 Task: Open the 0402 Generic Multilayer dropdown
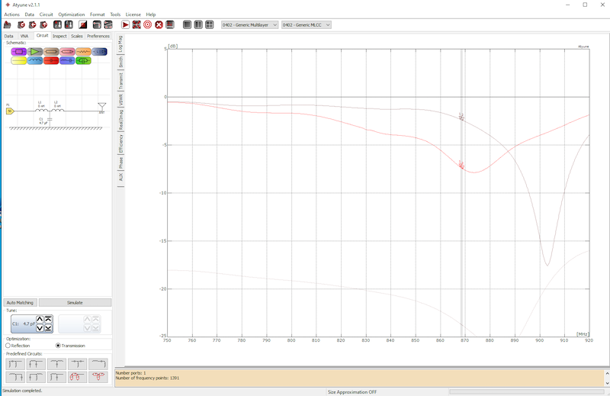click(249, 25)
